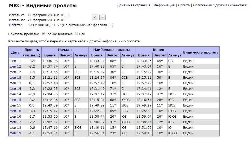Select the Все radio button

(x=77, y=34)
